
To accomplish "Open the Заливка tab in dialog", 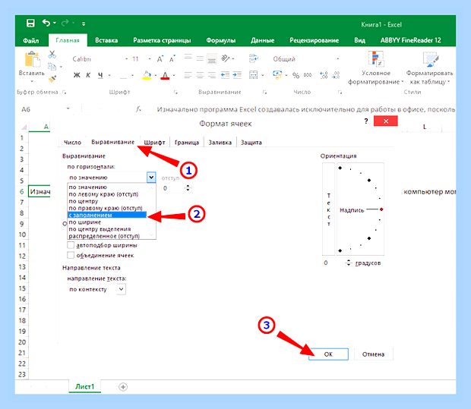I will coord(220,142).
